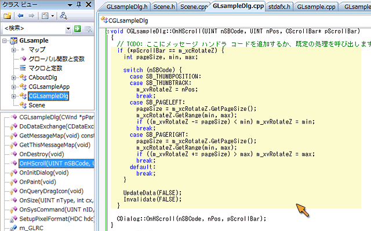371x231 pixels.
Task: Expand the CGLsampleApp class node
Action: (14, 87)
